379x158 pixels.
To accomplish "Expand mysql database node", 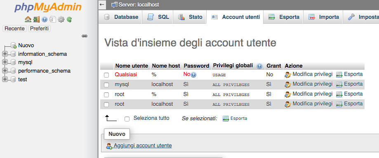I will click(x=5, y=62).
